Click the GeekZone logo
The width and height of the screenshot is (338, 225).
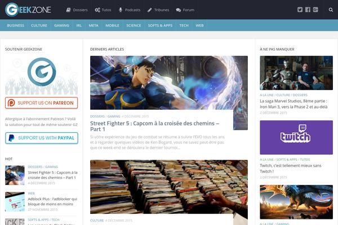(28, 10)
